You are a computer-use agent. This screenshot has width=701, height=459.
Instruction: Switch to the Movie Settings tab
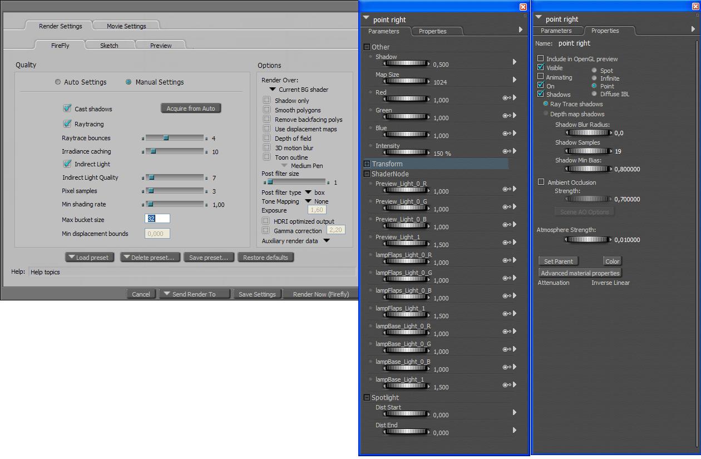tap(126, 26)
